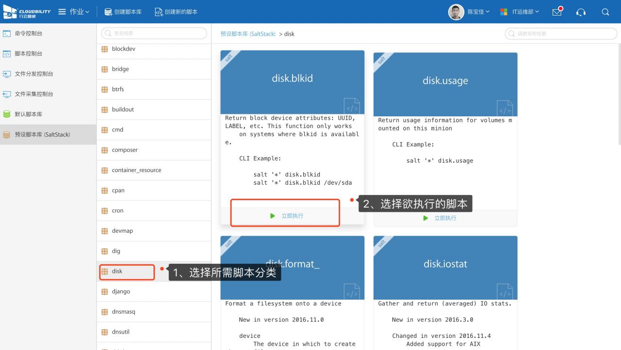This screenshot has height=350, width=621.
Task: Click the code icon on disk.blkid card
Action: (x=352, y=106)
